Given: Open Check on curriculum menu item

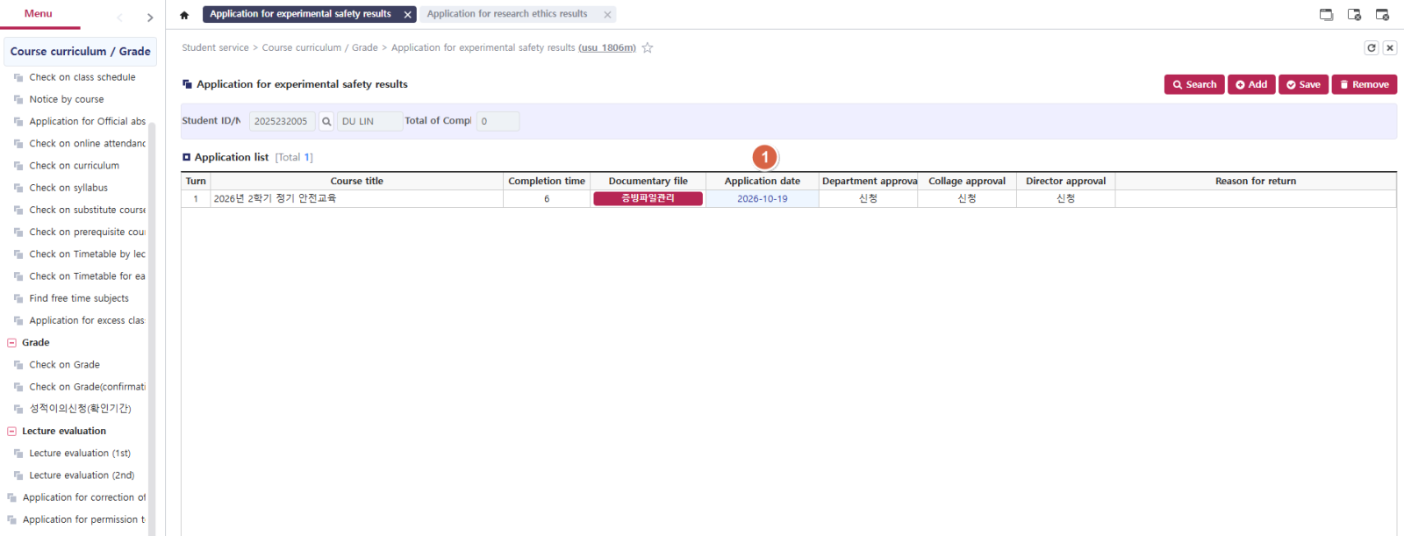Looking at the screenshot, I should (75, 166).
